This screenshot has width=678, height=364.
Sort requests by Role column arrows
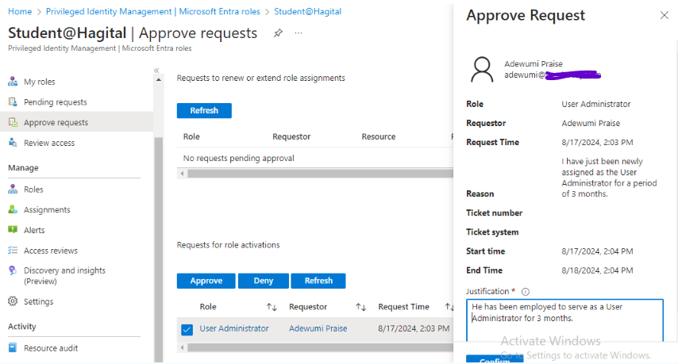point(272,307)
